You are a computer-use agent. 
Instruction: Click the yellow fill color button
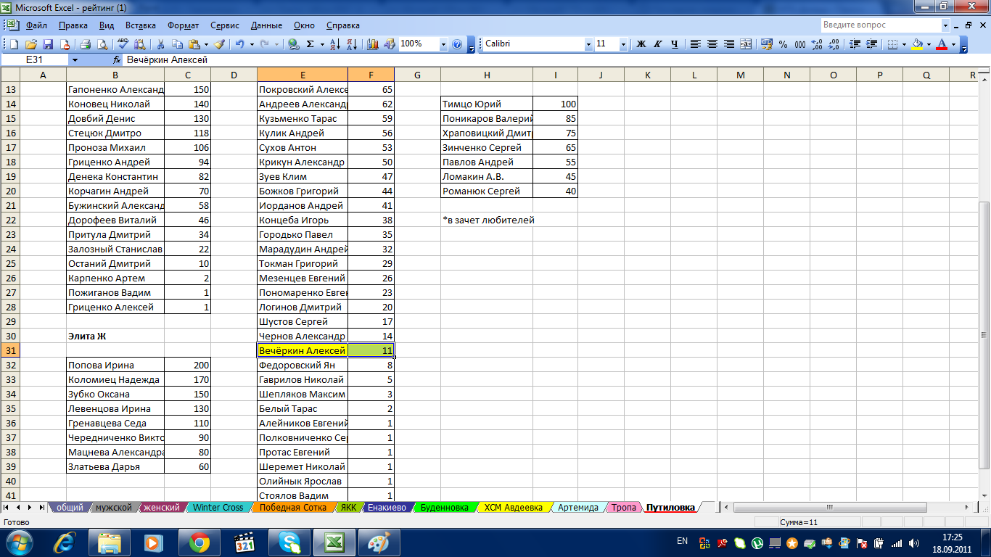917,44
